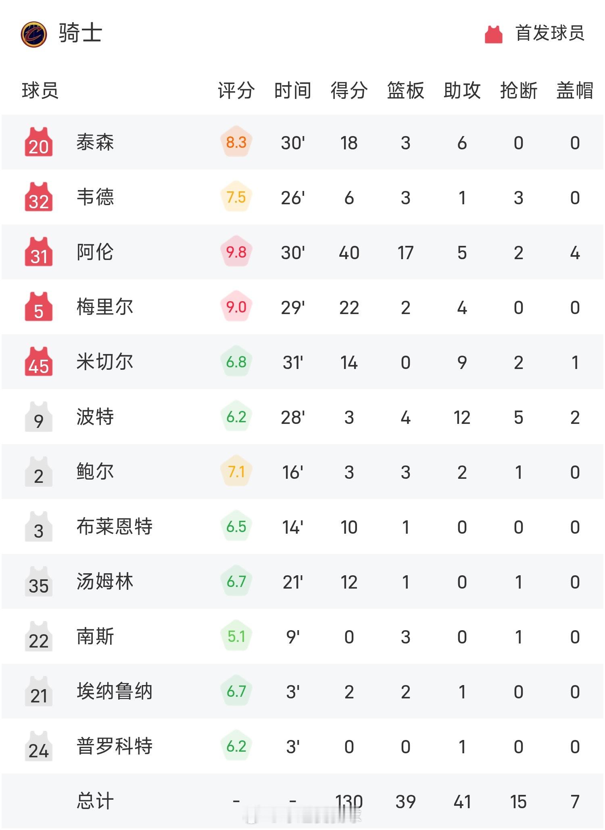Click jersey number 45 icon for 米切尔
Viewport: 605px width, 830px height.
coord(38,362)
